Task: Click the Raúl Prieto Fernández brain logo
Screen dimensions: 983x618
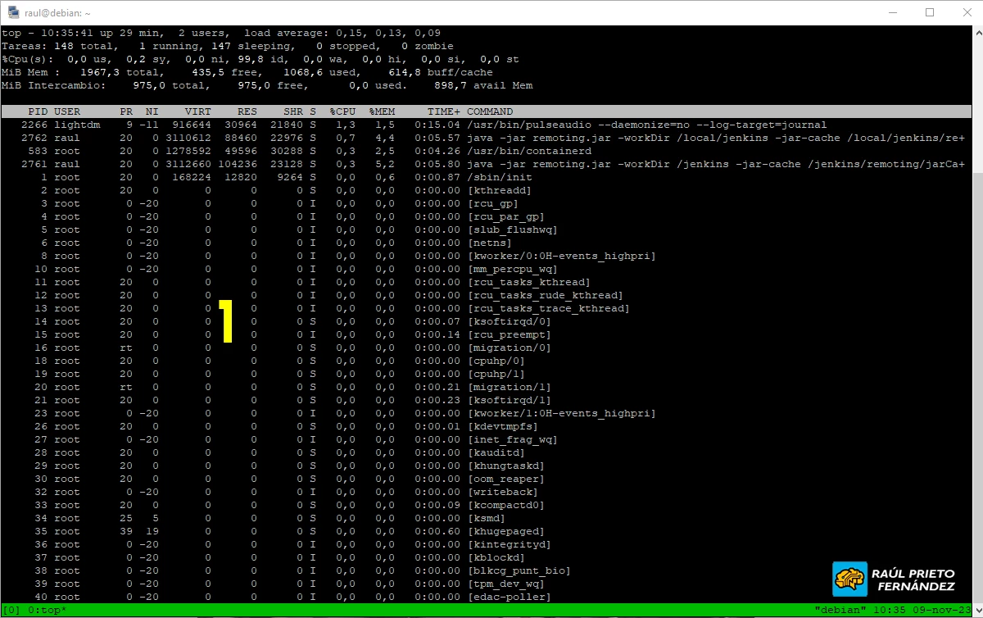Action: coord(849,578)
